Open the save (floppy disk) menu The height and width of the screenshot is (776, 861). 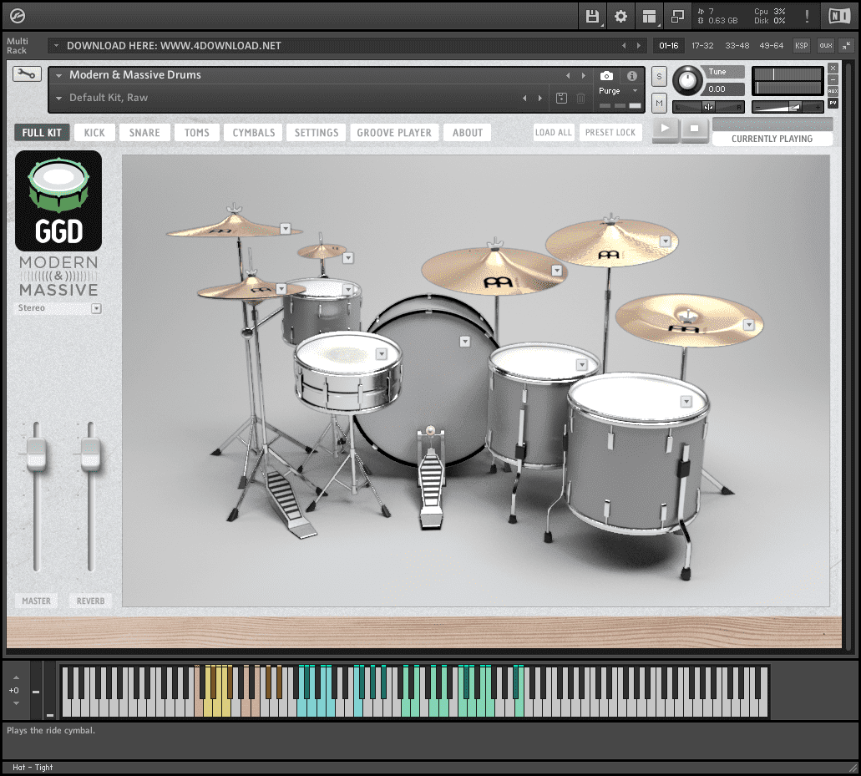(x=592, y=17)
